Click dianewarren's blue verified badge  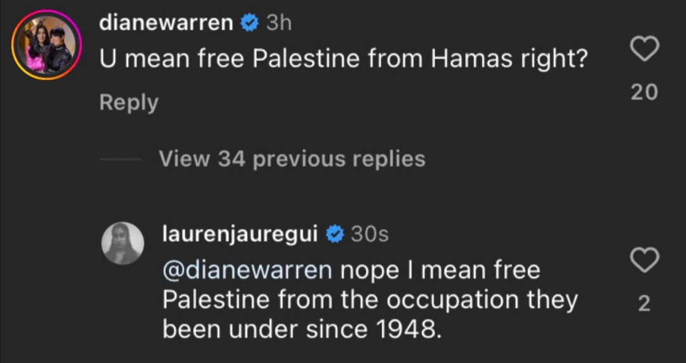point(250,23)
